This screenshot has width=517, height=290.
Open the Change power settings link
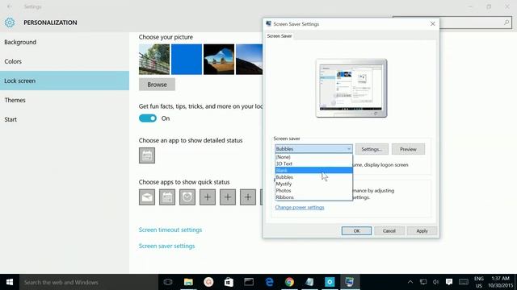point(300,208)
